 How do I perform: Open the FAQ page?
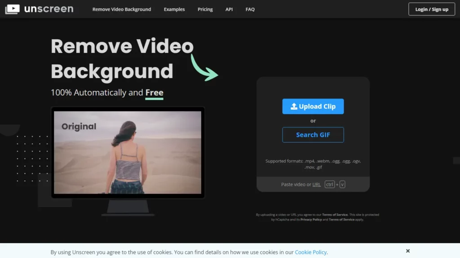pyautogui.click(x=250, y=9)
